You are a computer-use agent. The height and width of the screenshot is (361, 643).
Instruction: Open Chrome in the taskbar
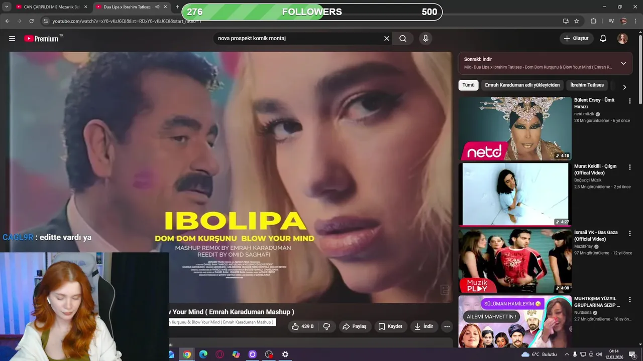tap(187, 354)
